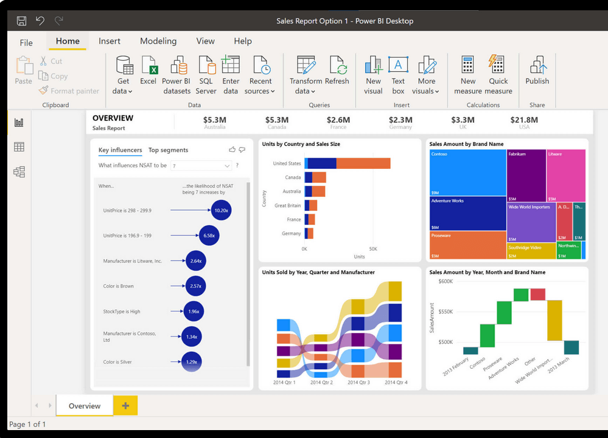Click the Save icon in title bar
This screenshot has height=438, width=608.
coord(22,21)
